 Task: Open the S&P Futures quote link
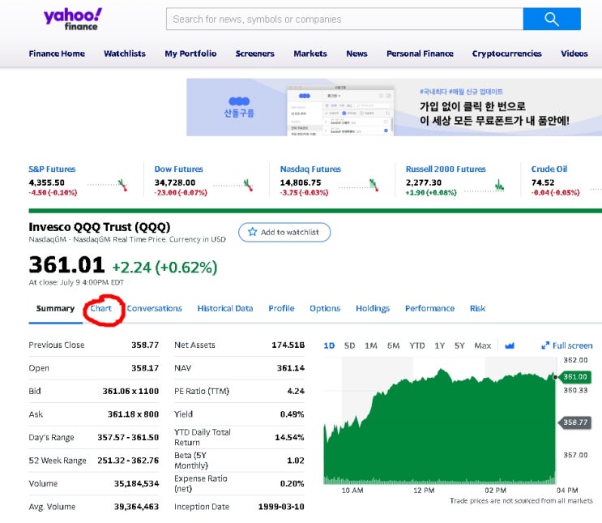tap(52, 169)
